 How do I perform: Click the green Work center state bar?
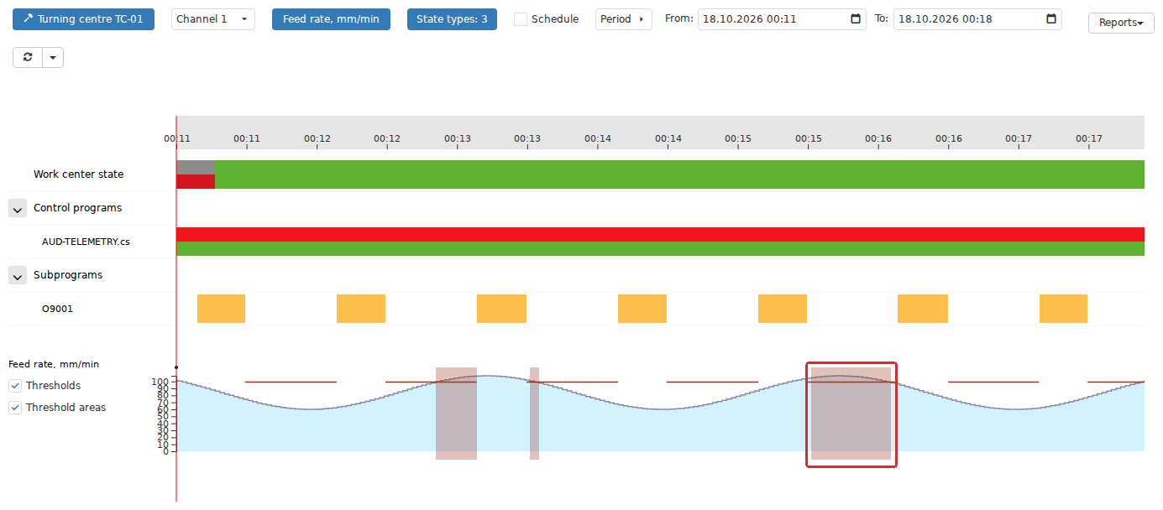[679, 174]
